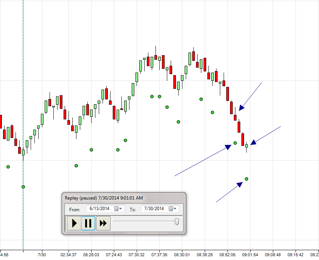
Task: Fast forward the replay
Action: coord(103,223)
